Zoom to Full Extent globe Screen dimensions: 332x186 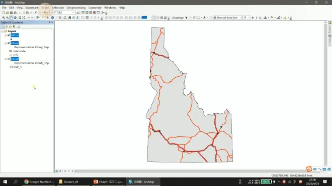pos(15,18)
